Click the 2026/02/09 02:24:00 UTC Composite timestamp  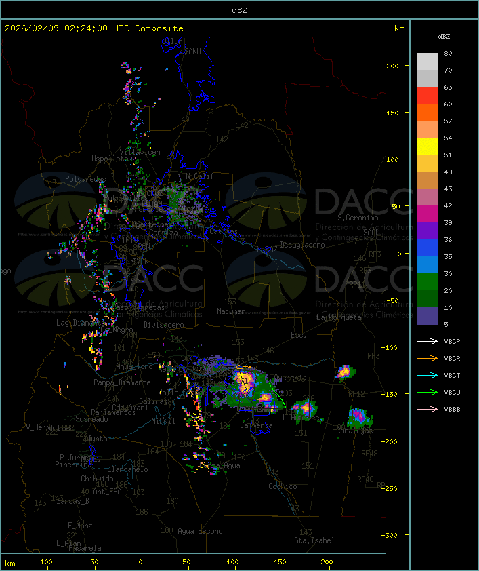click(94, 28)
